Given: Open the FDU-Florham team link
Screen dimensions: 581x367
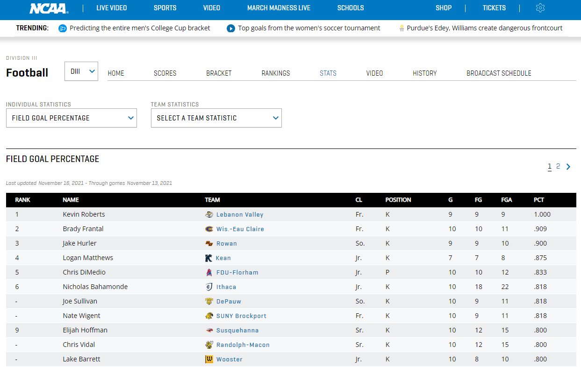Looking at the screenshot, I should 237,273.
